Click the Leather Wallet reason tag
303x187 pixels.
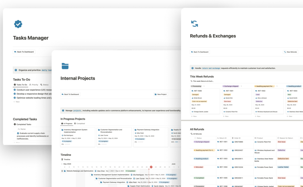[283, 167]
